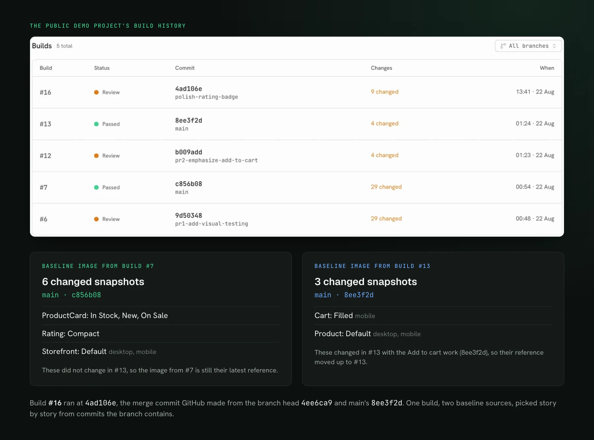
Task: Click the green status dot for build #13
Action: 96,124
